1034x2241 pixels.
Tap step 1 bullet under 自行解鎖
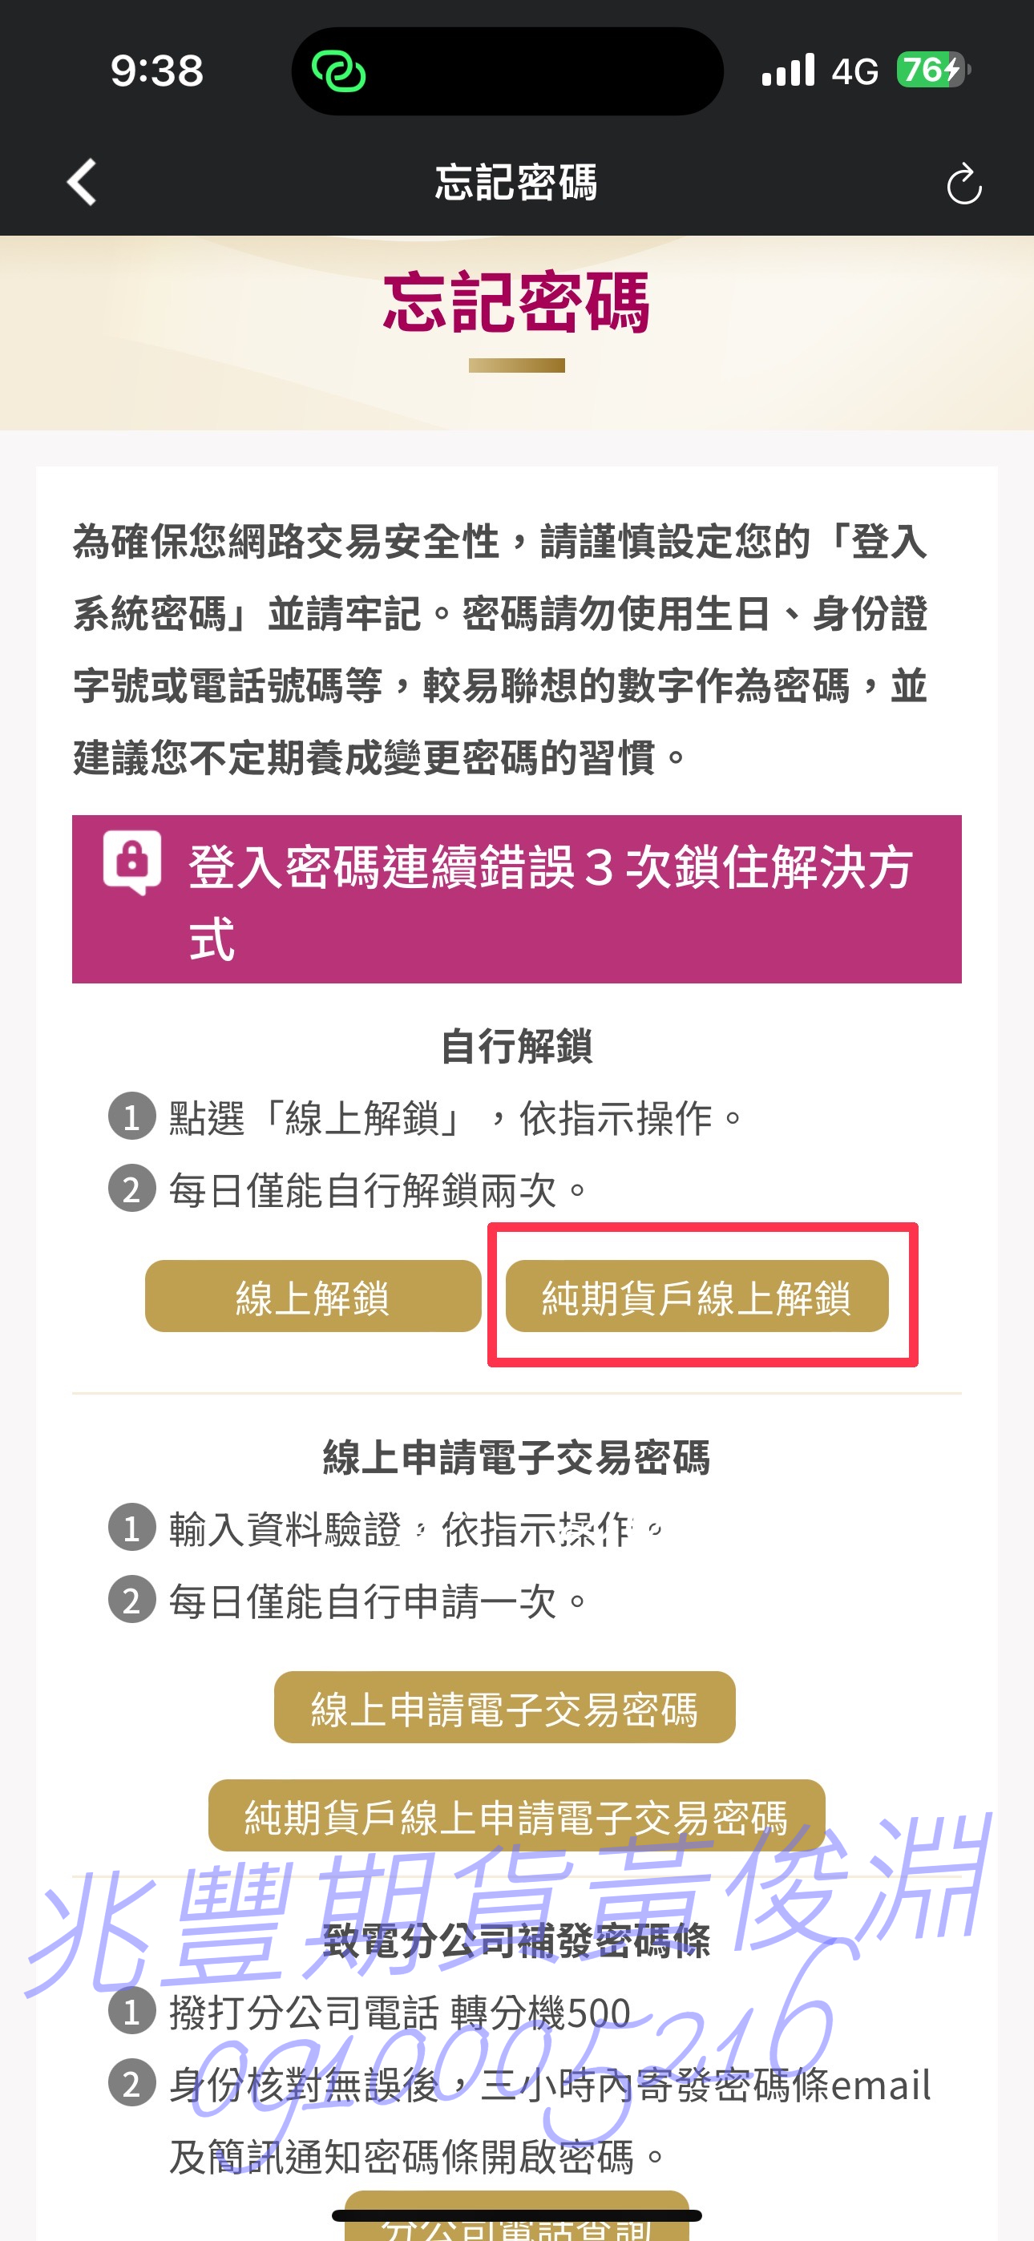pos(132,1116)
